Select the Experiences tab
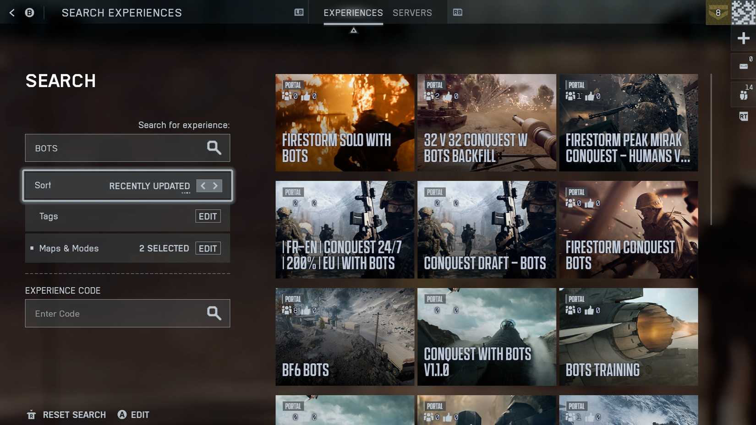The image size is (756, 425). pos(353,13)
